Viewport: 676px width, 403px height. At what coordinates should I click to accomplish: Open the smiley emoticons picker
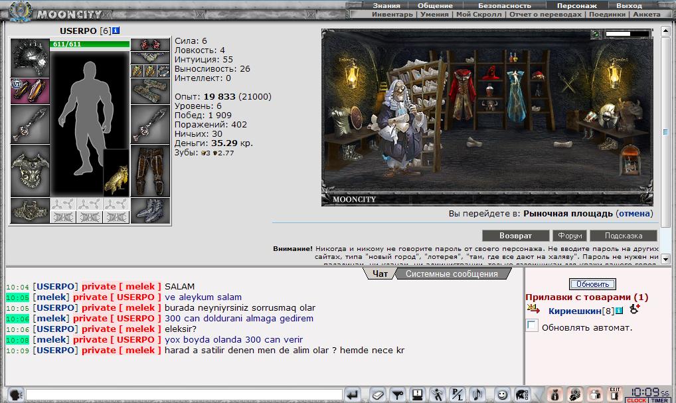pyautogui.click(x=502, y=394)
